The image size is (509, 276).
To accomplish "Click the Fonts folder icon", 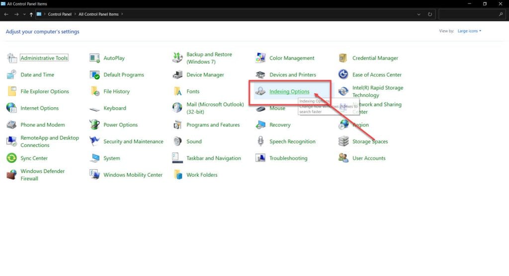I will click(x=177, y=91).
